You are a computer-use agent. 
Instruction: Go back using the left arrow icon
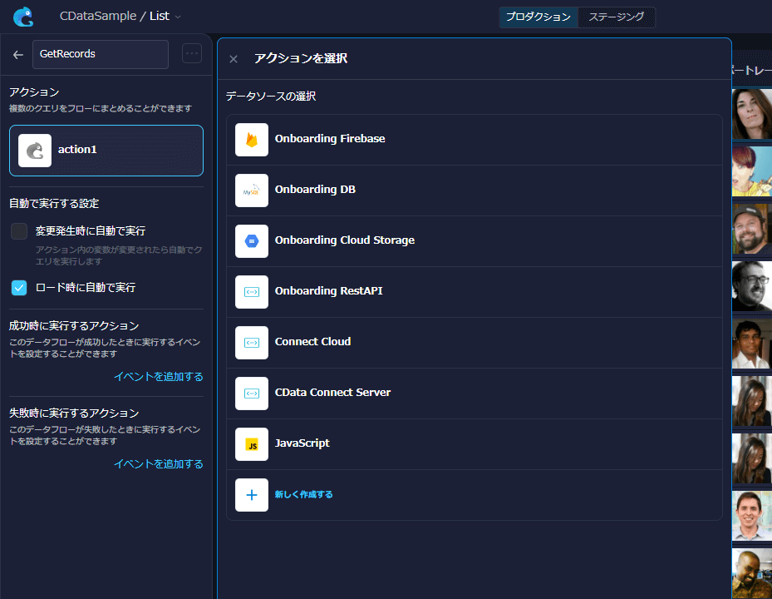(x=18, y=55)
